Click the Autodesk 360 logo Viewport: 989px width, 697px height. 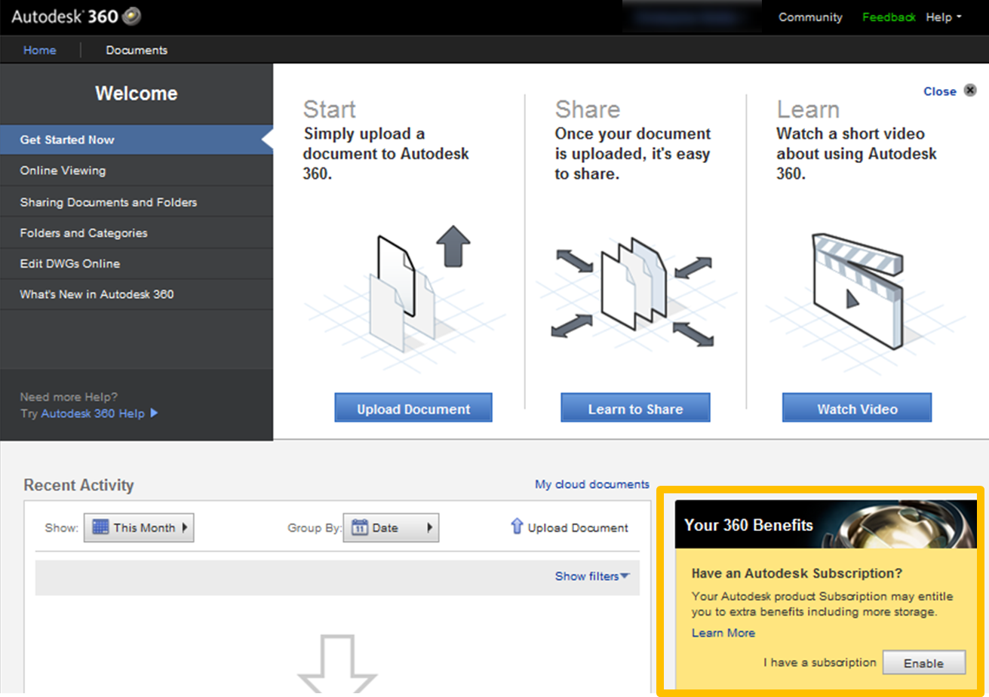pos(76,17)
